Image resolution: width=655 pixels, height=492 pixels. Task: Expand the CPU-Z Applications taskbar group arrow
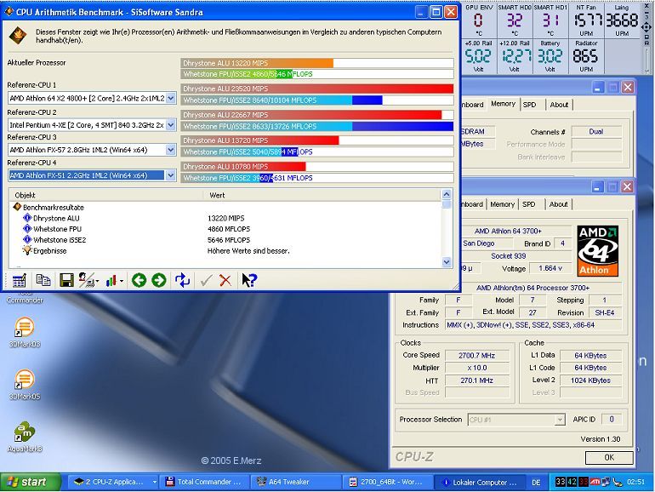pyautogui.click(x=155, y=482)
